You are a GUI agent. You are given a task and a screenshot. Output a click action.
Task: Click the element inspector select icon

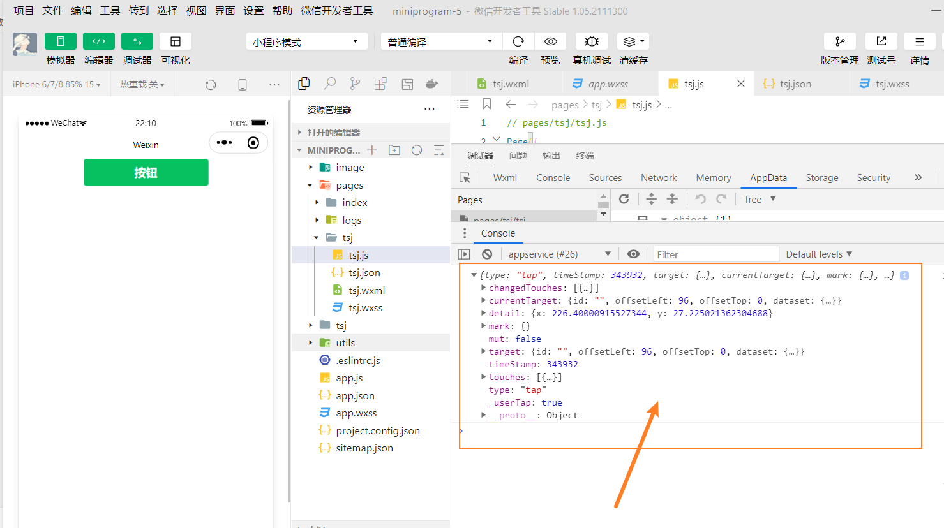(465, 178)
